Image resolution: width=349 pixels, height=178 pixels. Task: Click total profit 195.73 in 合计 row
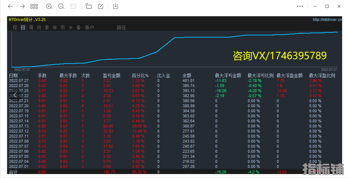tap(109, 172)
